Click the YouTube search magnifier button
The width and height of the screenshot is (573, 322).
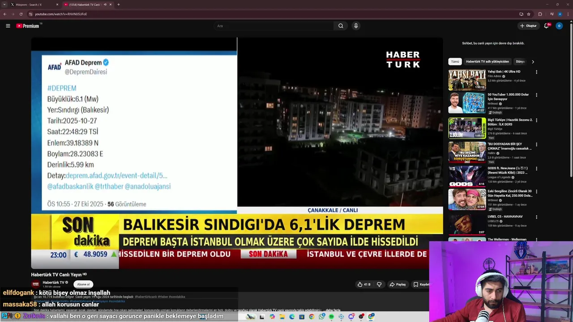coord(341,26)
